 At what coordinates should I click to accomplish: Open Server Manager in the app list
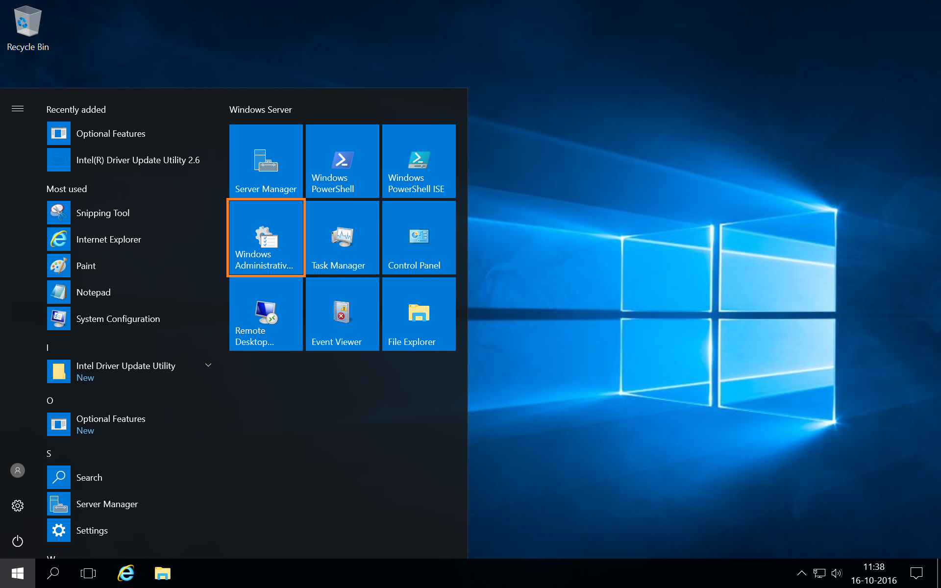tap(131, 504)
